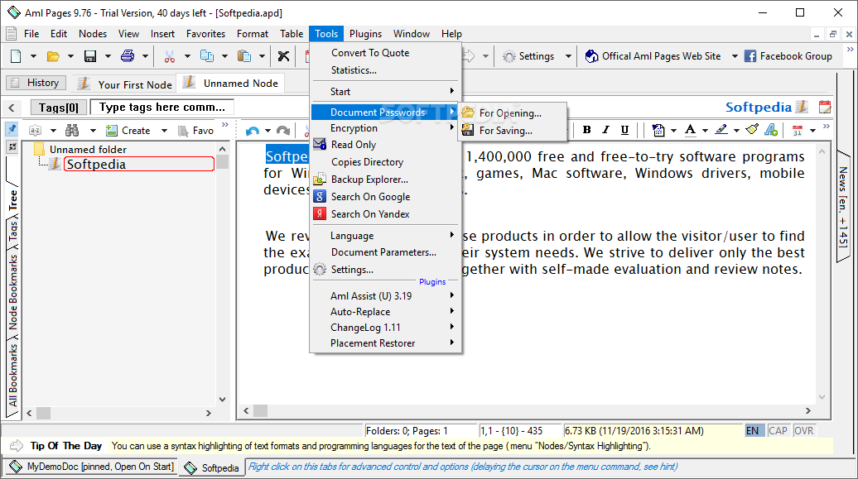This screenshot has width=858, height=479.
Task: Click the Redo arrow icon
Action: (283, 131)
